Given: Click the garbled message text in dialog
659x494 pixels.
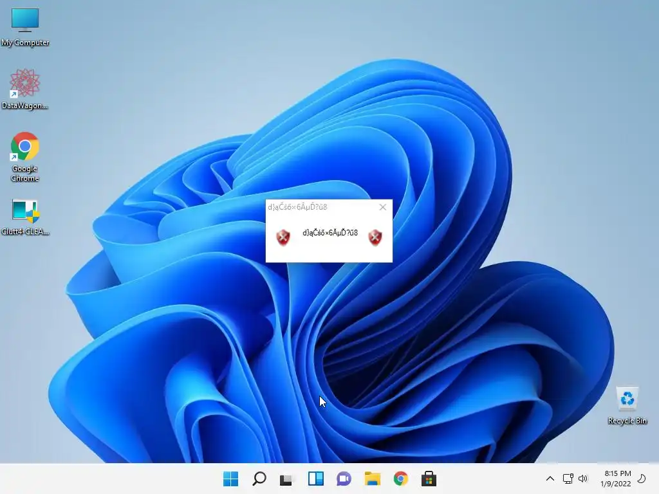Looking at the screenshot, I should [x=330, y=233].
